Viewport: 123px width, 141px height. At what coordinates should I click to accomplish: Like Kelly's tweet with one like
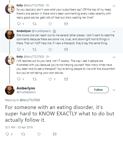click(x=50, y=79)
